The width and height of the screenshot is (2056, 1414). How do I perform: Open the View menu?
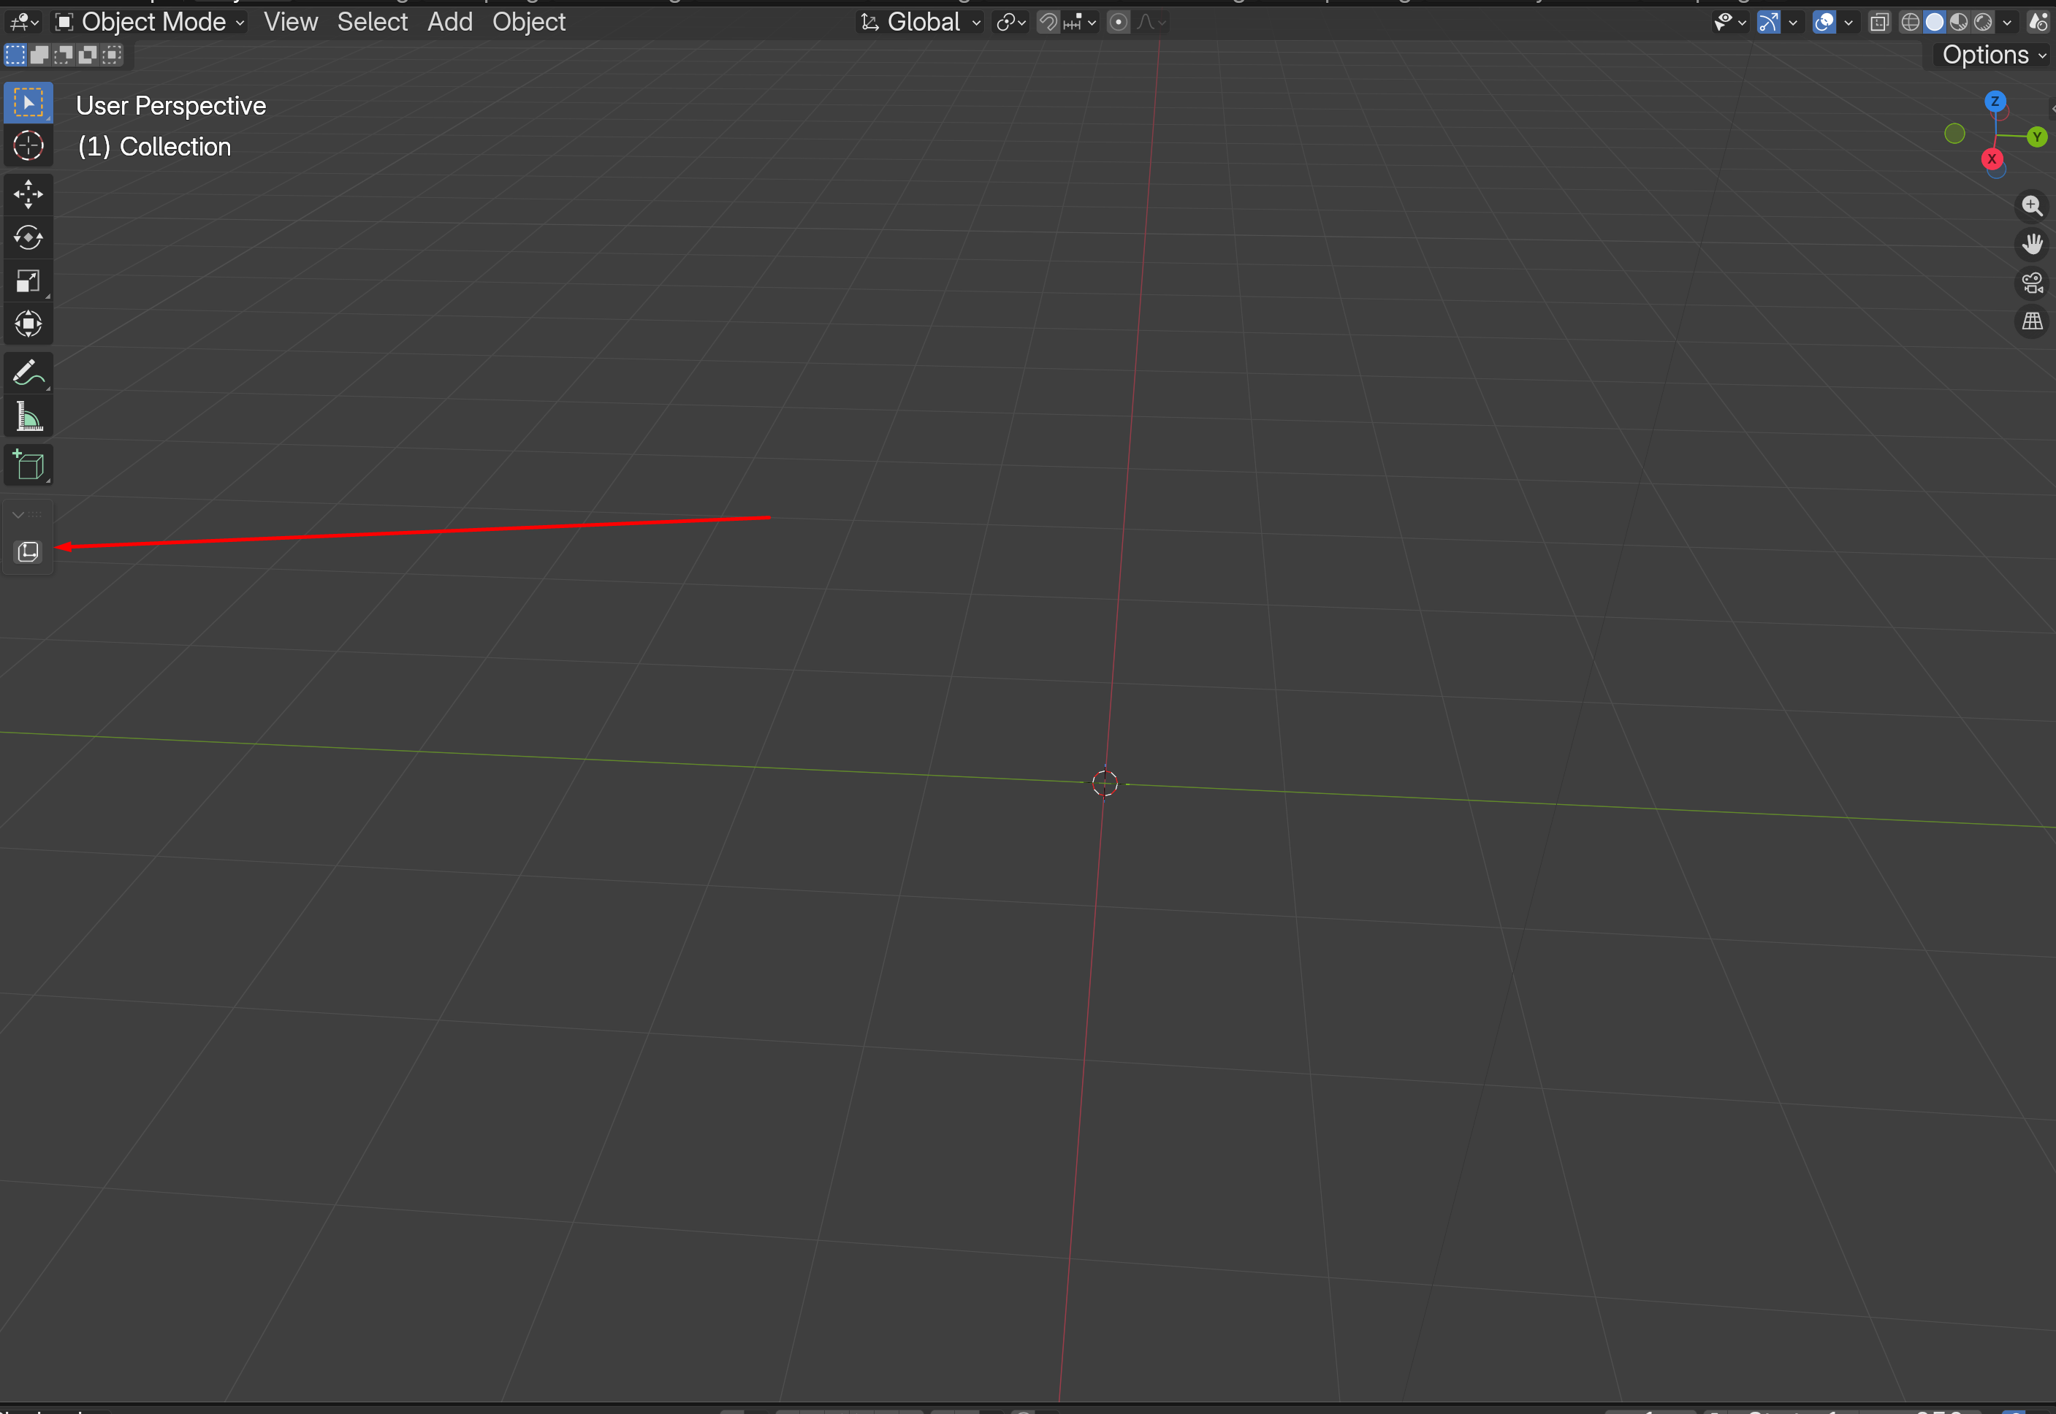[291, 22]
